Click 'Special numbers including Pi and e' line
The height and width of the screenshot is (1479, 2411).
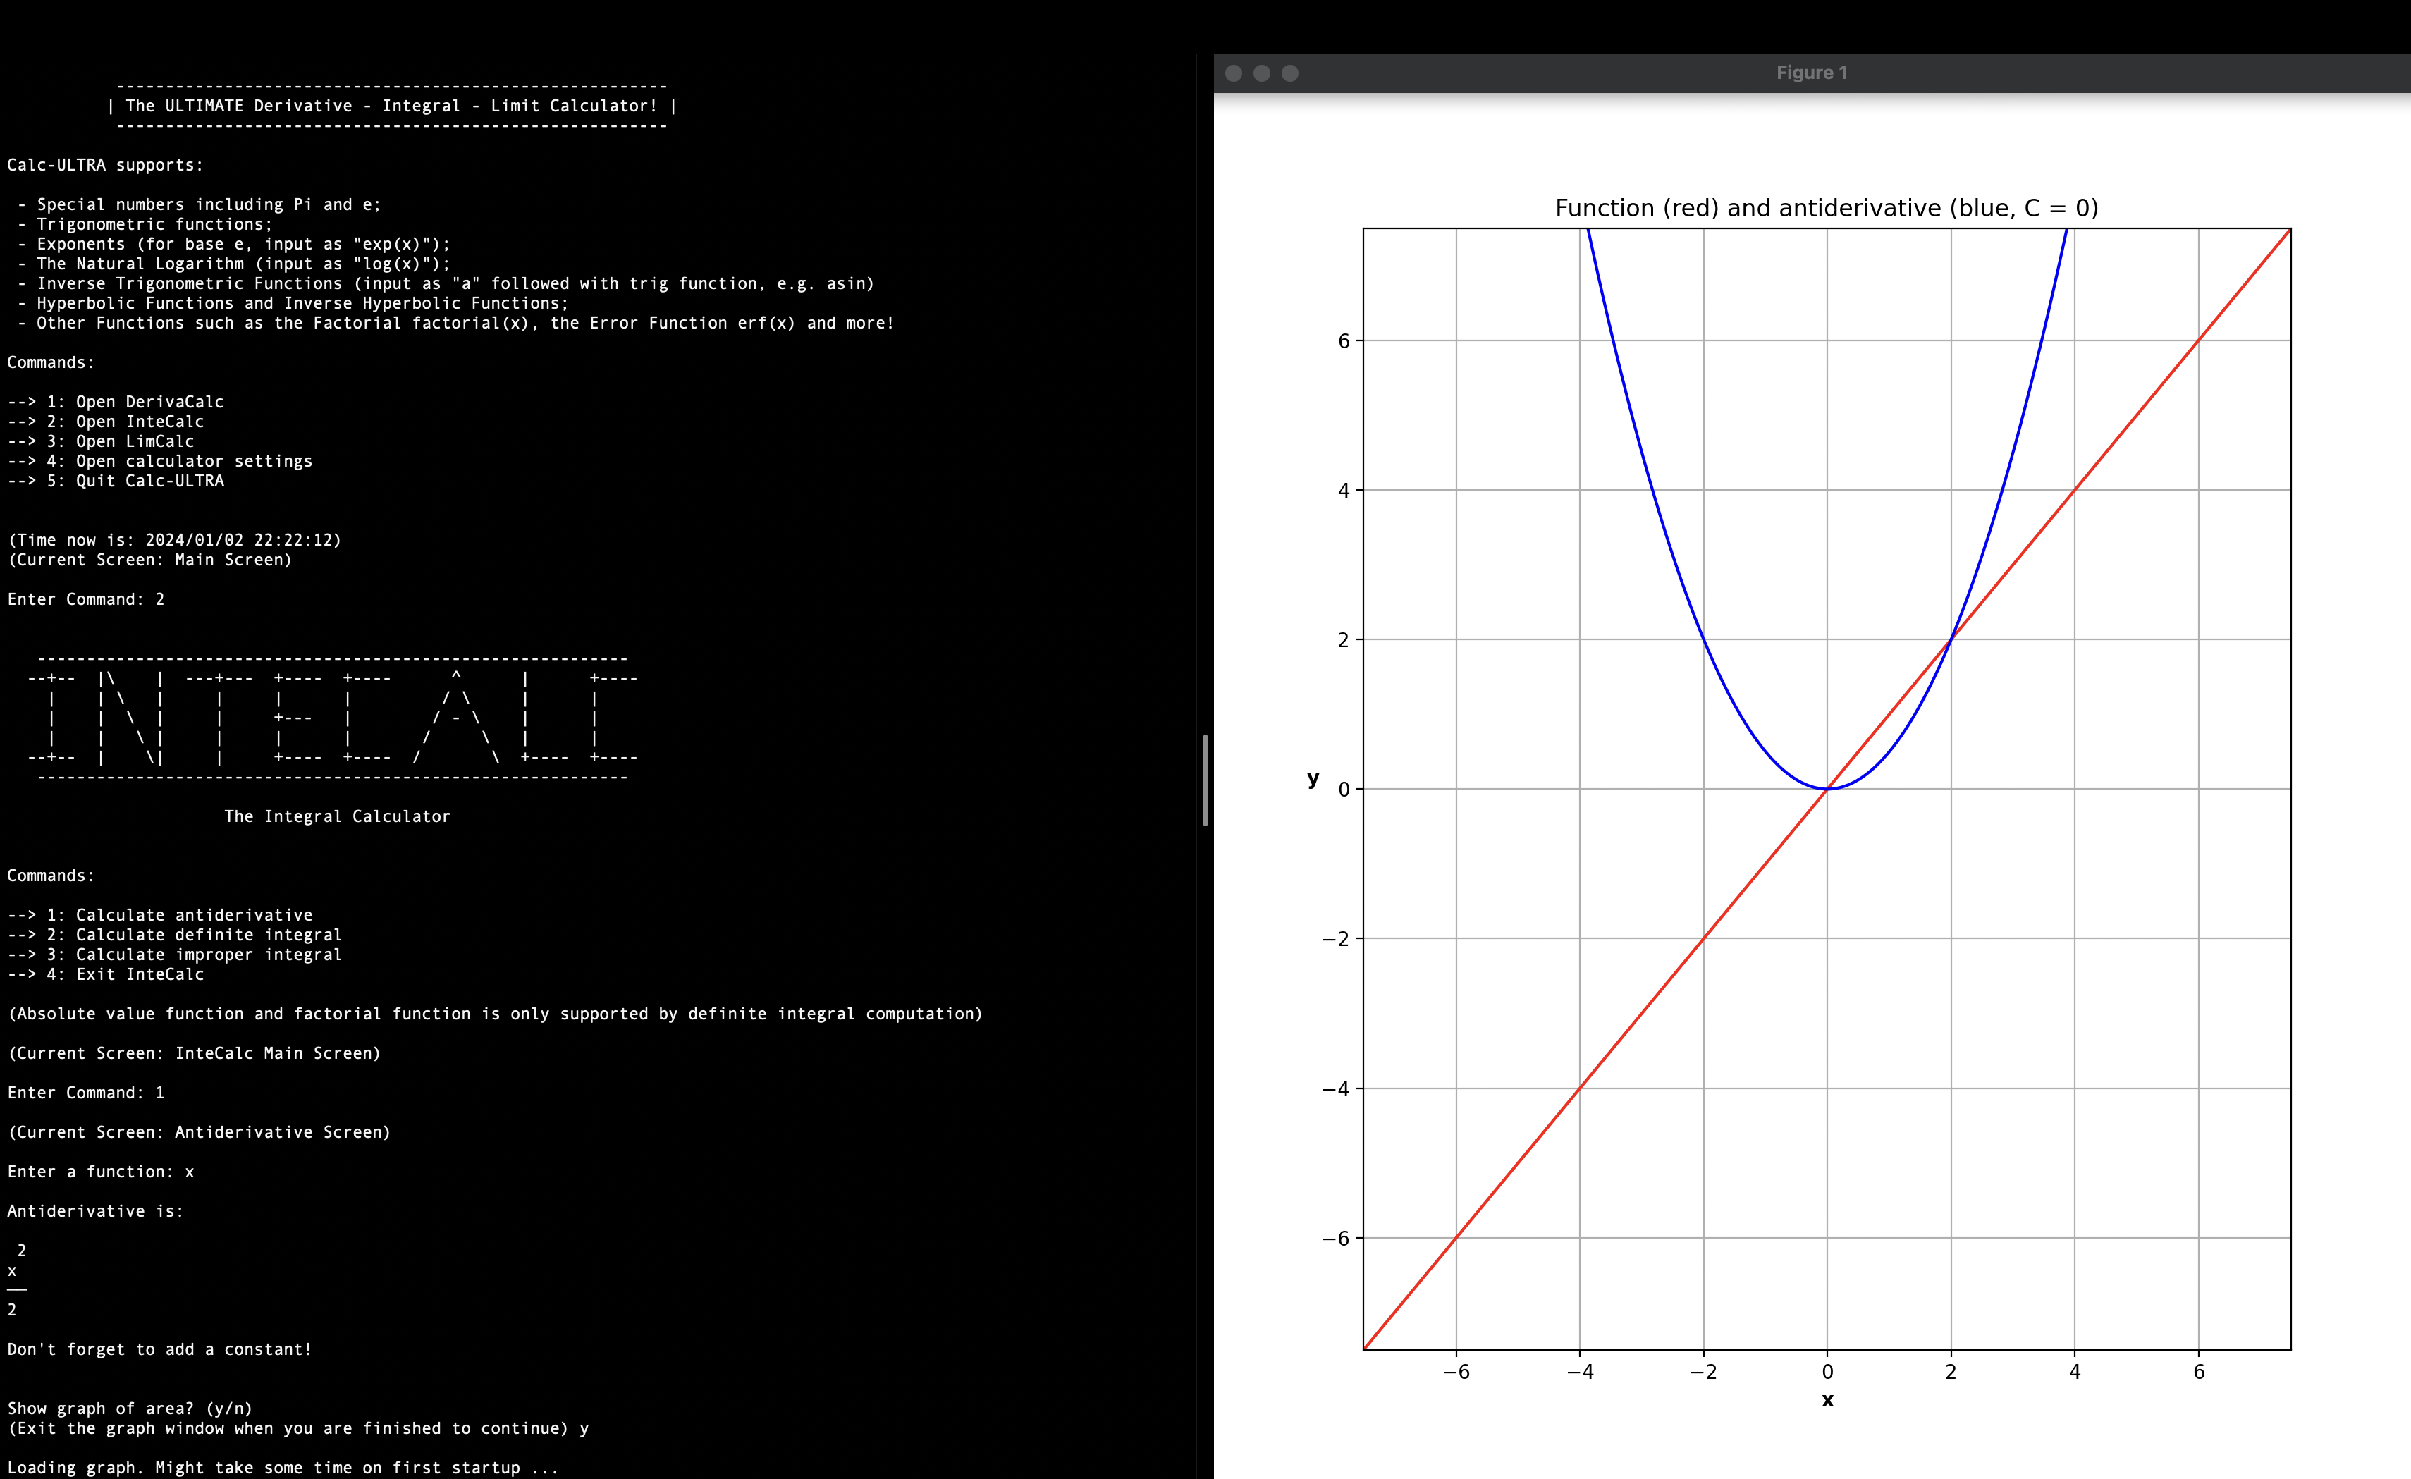tap(199, 204)
